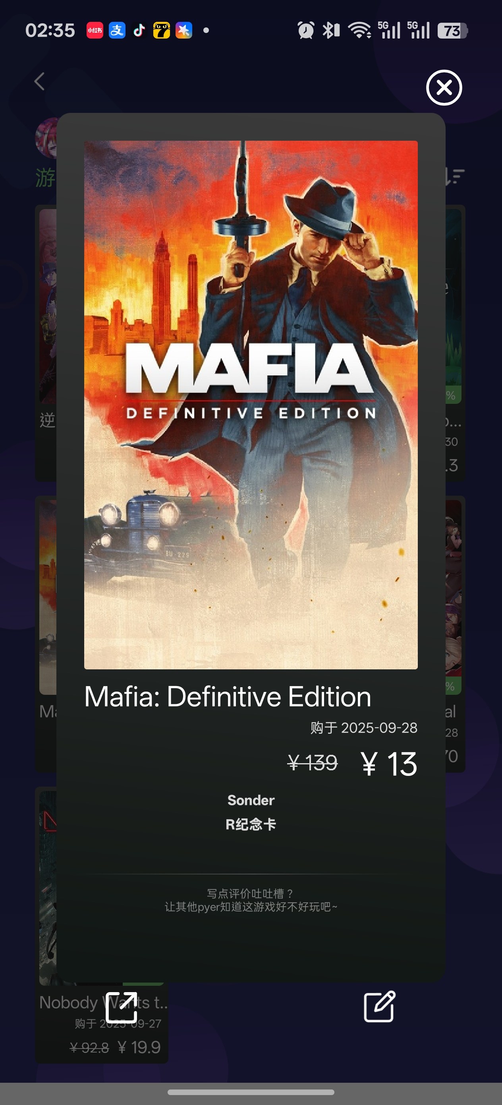
Task: Tap the edit review pencil icon
Action: pyautogui.click(x=379, y=1006)
